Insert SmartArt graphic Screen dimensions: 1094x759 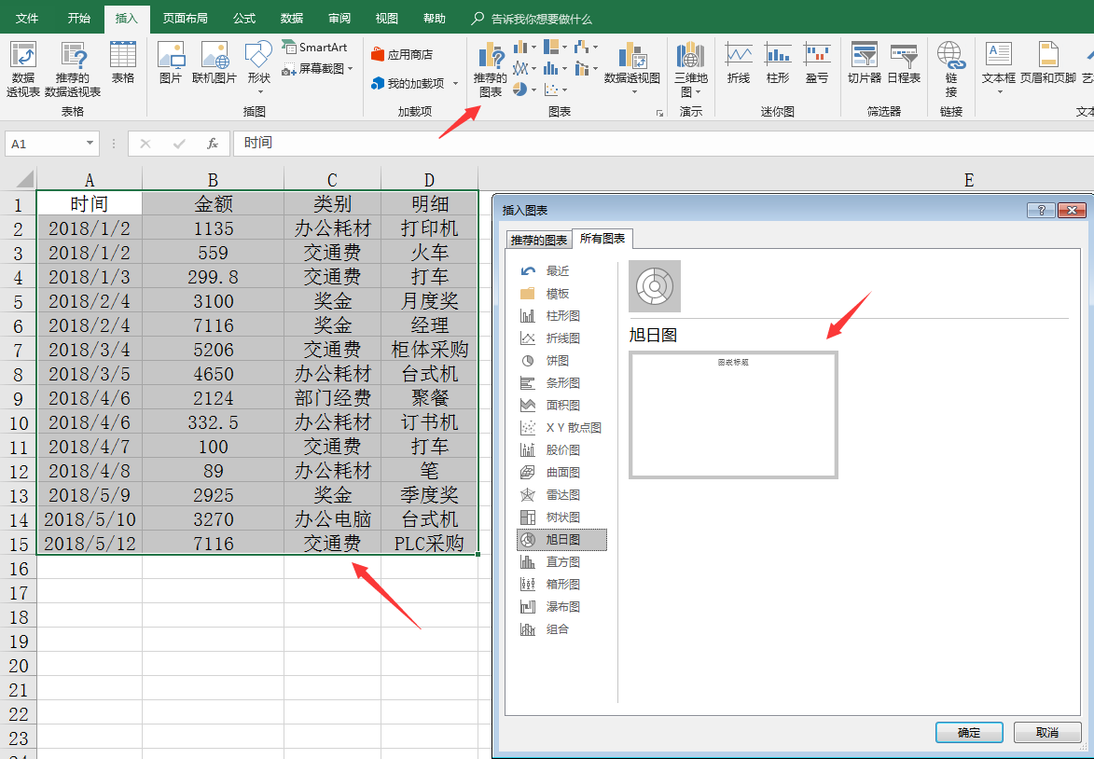(314, 48)
